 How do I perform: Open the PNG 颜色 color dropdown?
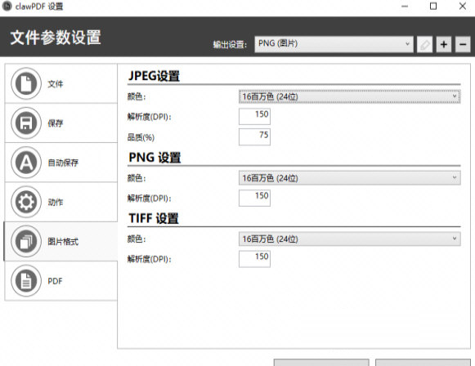350,178
